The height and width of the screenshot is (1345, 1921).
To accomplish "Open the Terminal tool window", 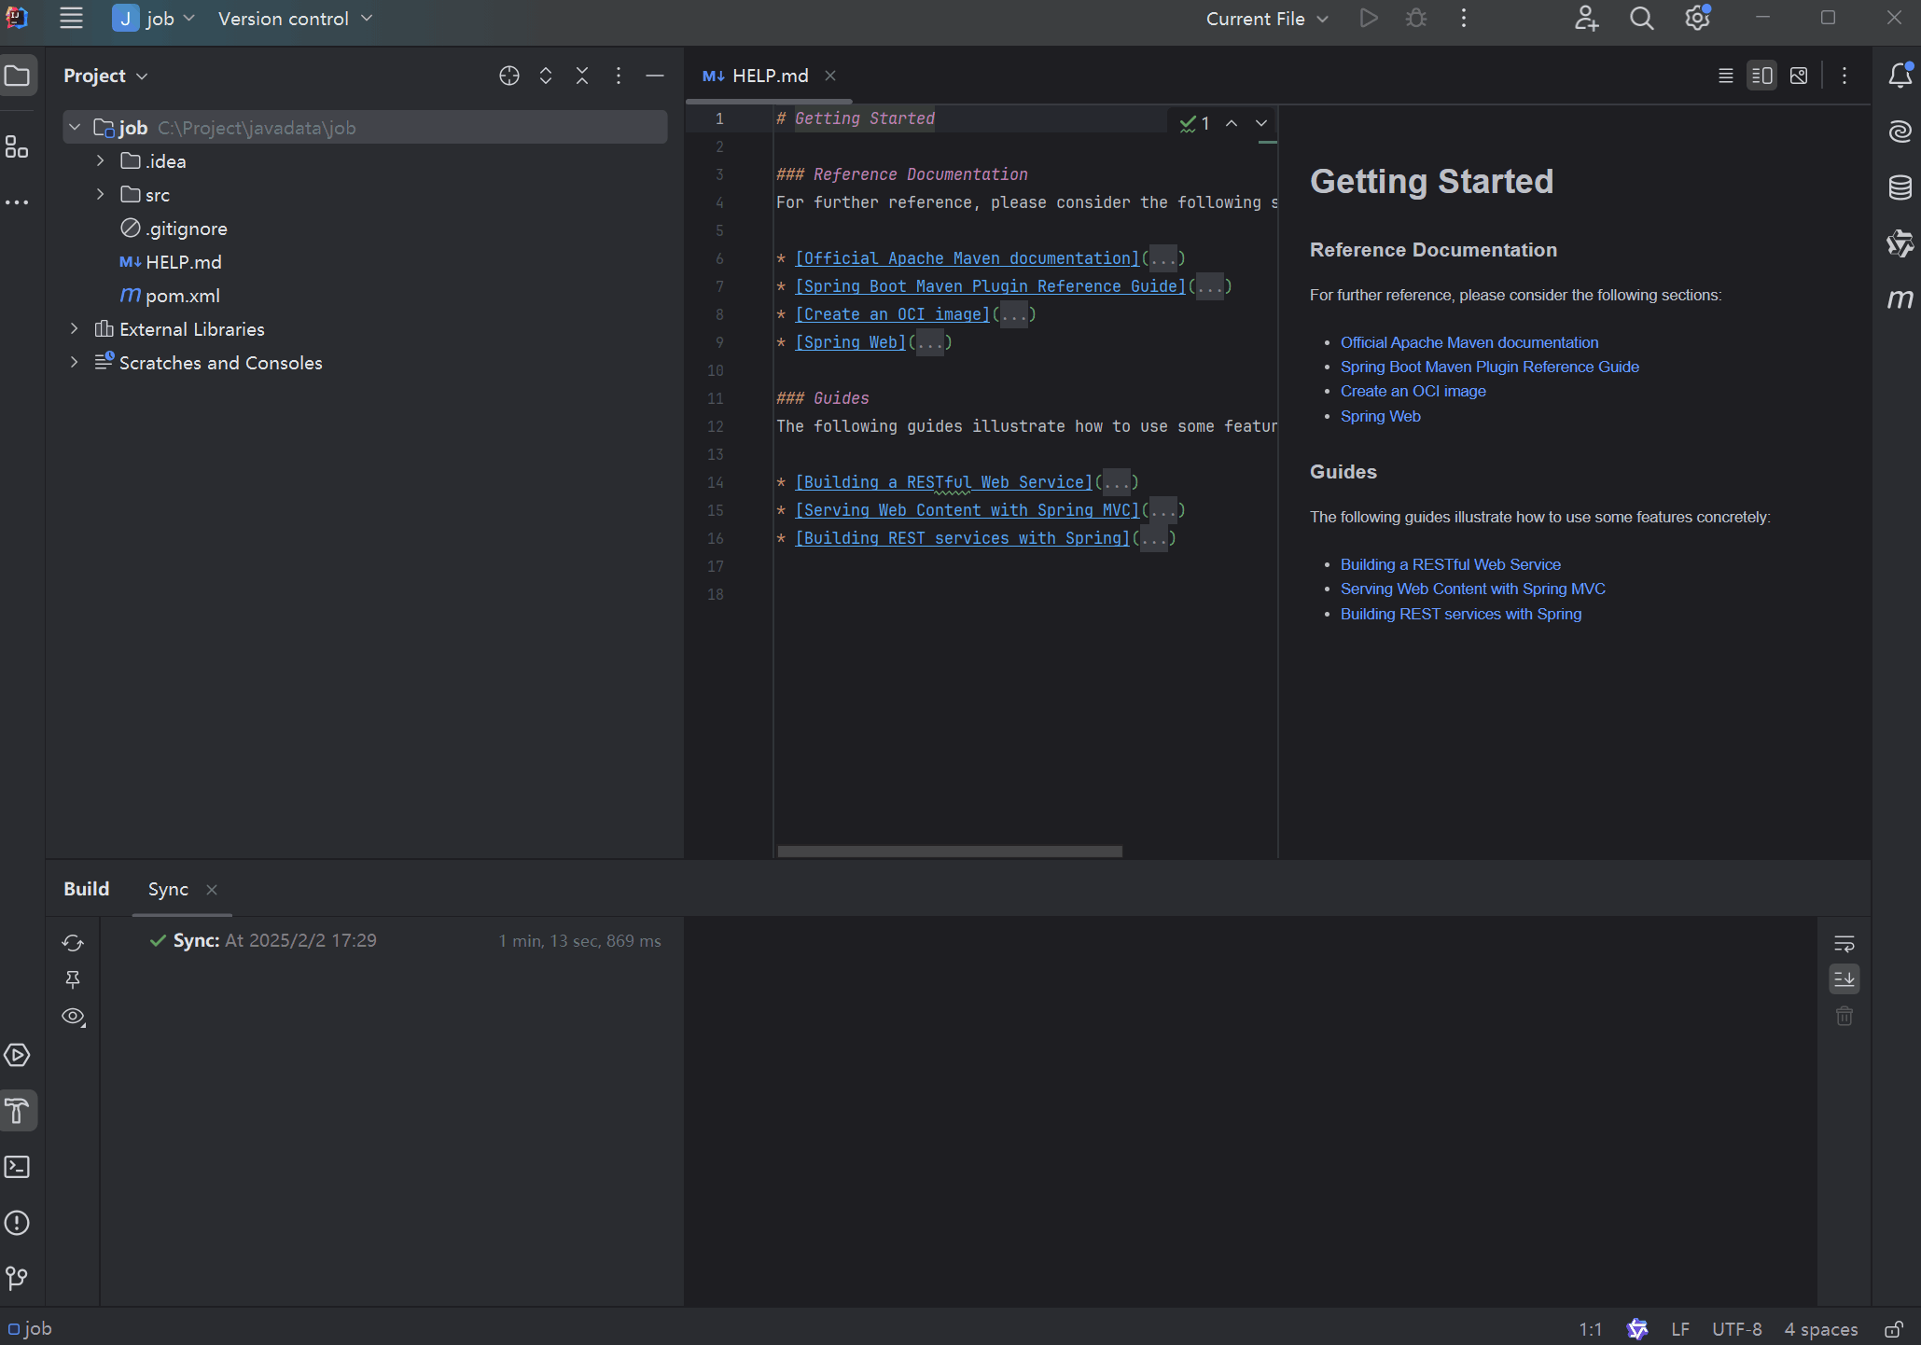I will coord(18,1167).
